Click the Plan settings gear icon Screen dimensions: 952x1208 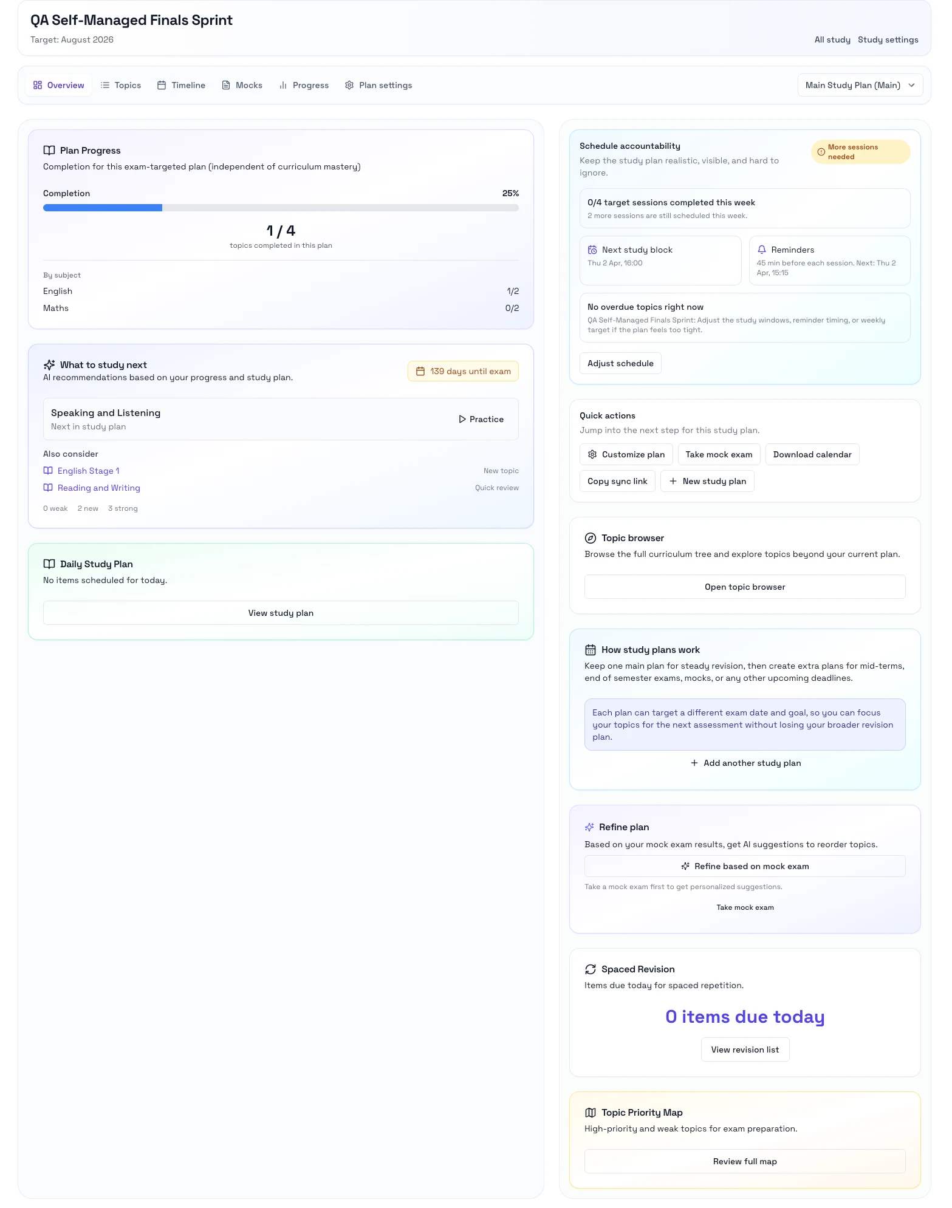[x=349, y=85]
